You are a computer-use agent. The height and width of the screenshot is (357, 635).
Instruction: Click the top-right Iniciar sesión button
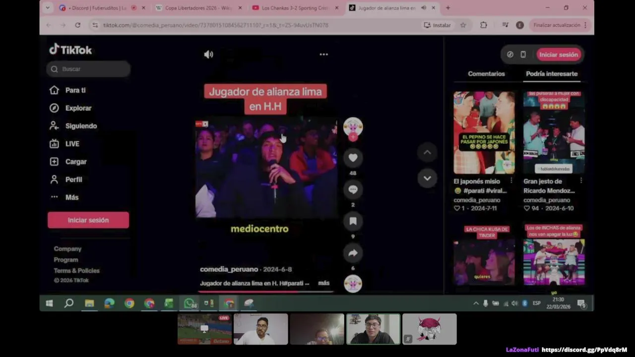coord(559,55)
